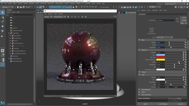Start the Arnold RenderView render button
This screenshot has height=106, width=189.
[x=68, y=17]
